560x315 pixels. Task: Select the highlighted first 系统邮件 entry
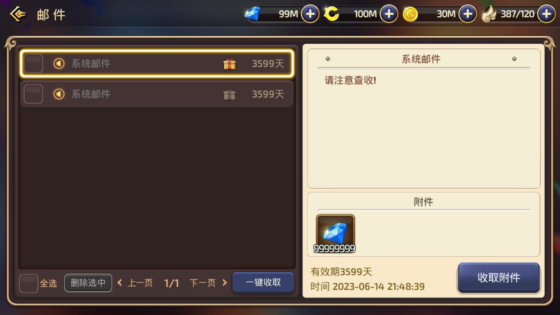pyautogui.click(x=157, y=63)
